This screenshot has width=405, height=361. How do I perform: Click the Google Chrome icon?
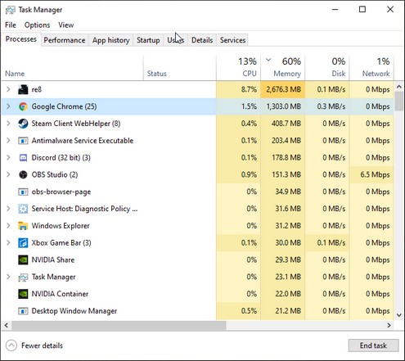(x=23, y=106)
